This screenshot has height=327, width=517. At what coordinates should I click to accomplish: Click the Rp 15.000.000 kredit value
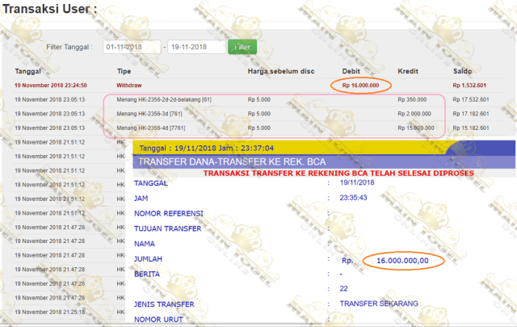tap(416, 128)
